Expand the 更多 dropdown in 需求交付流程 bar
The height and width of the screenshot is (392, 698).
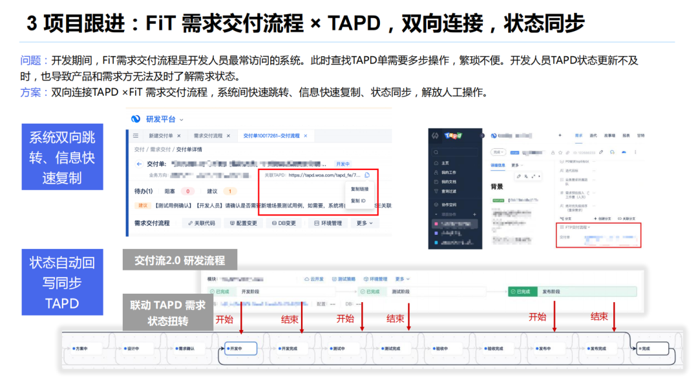click(x=365, y=223)
